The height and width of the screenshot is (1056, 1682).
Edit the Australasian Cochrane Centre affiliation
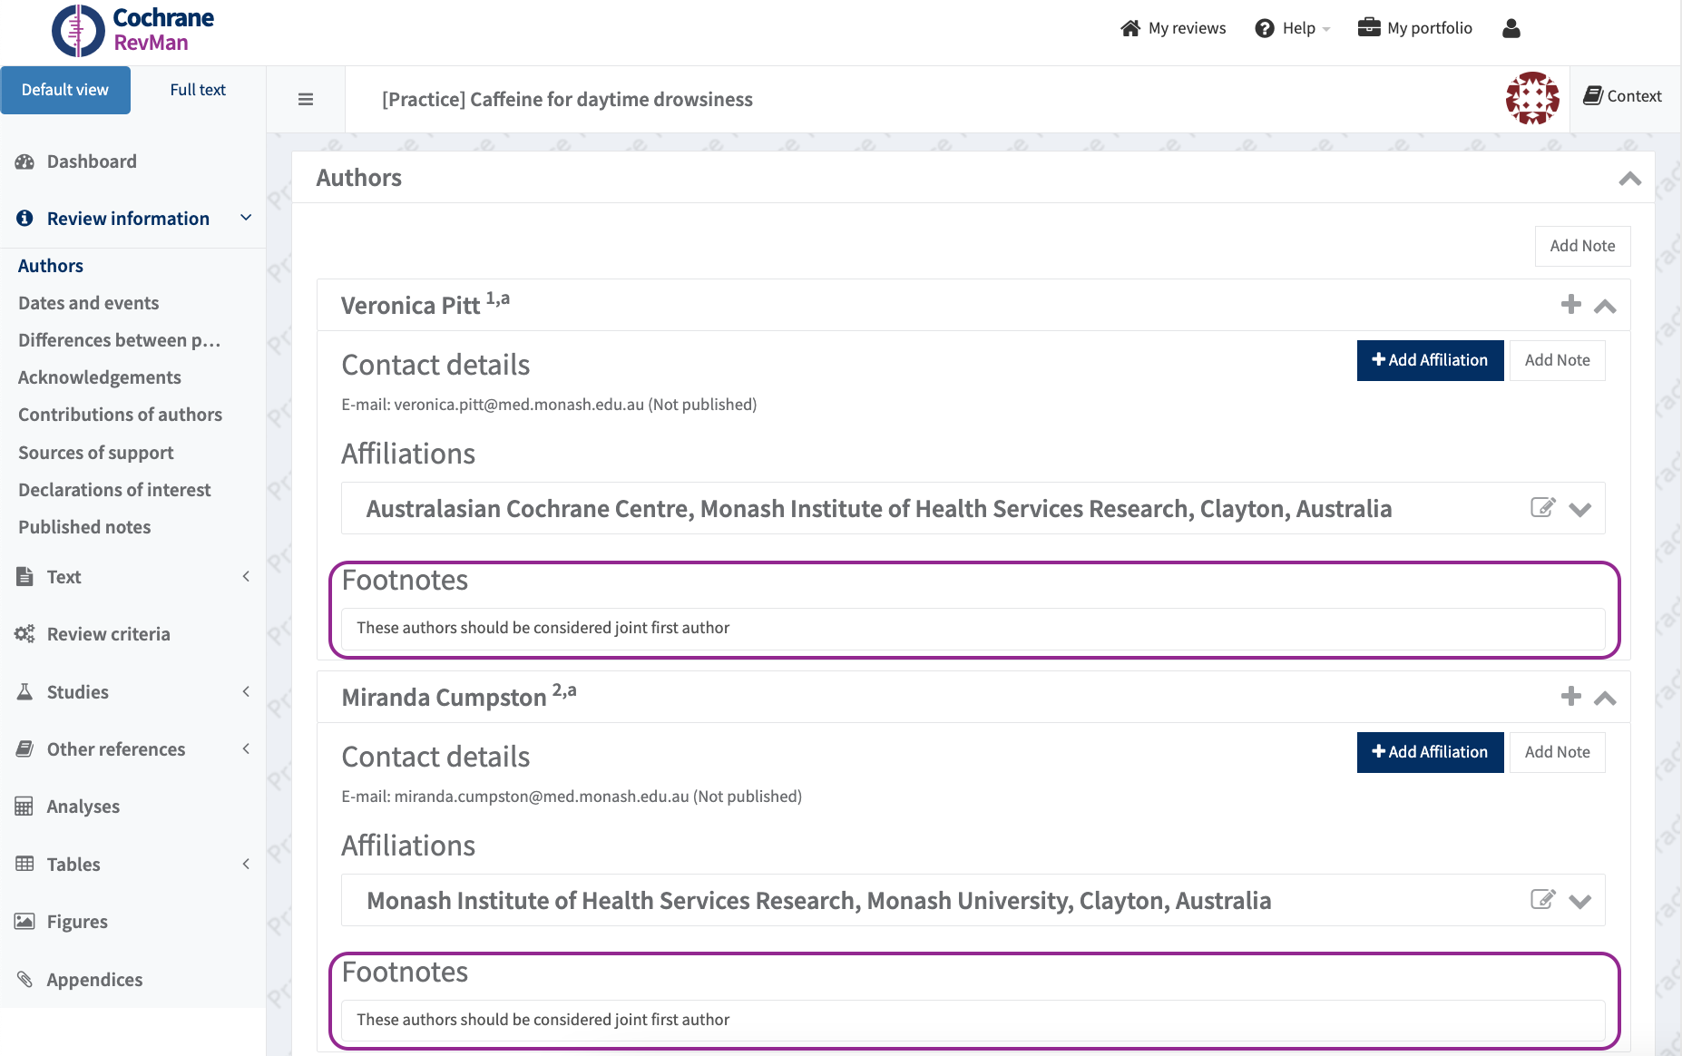(x=1542, y=508)
